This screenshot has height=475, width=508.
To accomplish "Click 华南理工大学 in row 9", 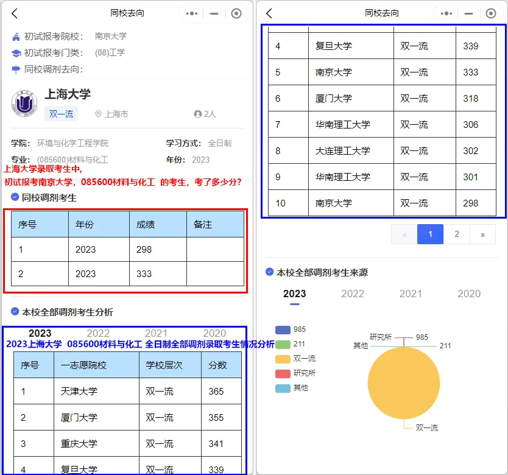I will [x=343, y=177].
